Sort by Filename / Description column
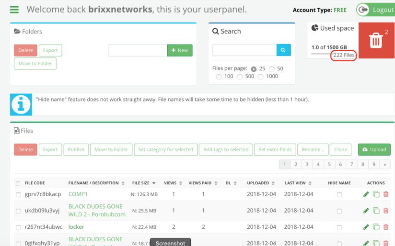The width and height of the screenshot is (395, 246). 96,183
